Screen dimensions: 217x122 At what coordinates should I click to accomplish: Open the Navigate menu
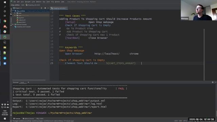click(28, 2)
